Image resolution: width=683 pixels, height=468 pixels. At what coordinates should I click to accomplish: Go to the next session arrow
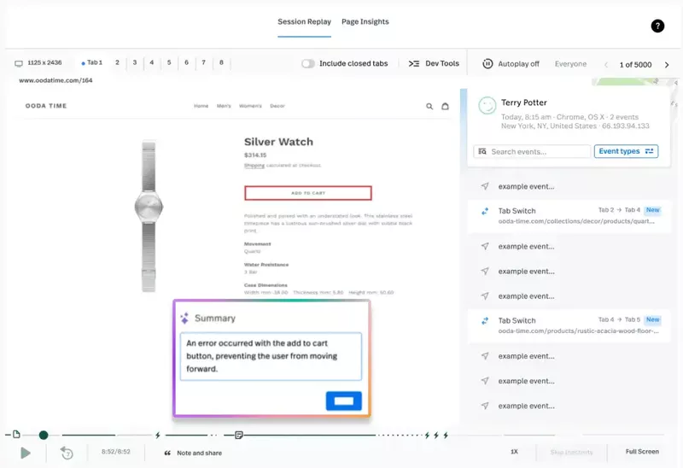coord(667,65)
